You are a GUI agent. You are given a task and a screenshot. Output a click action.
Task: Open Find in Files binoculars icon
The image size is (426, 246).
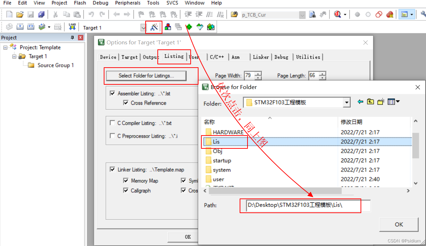(234, 14)
